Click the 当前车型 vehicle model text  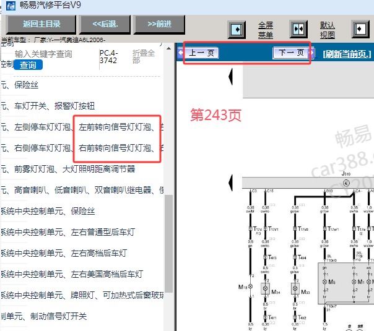tap(53, 40)
